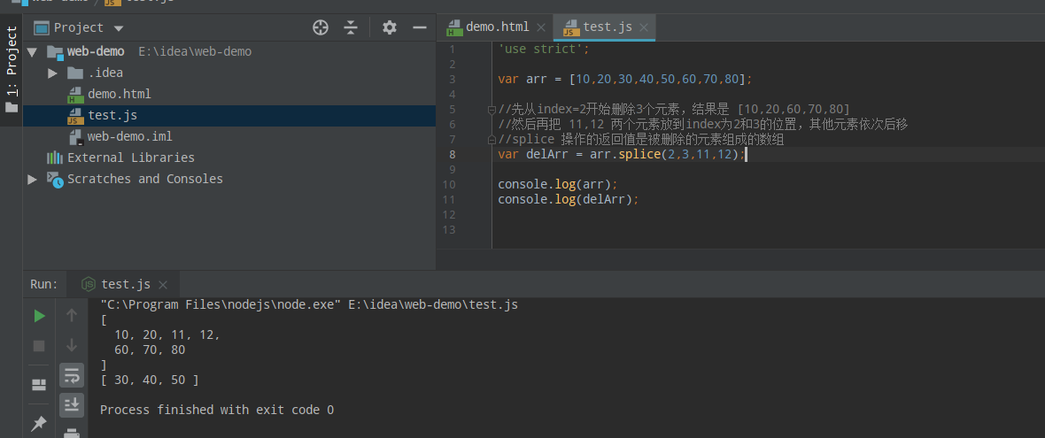The width and height of the screenshot is (1045, 438).
Task: Click output row '60, 70, 80'
Action: 150,350
